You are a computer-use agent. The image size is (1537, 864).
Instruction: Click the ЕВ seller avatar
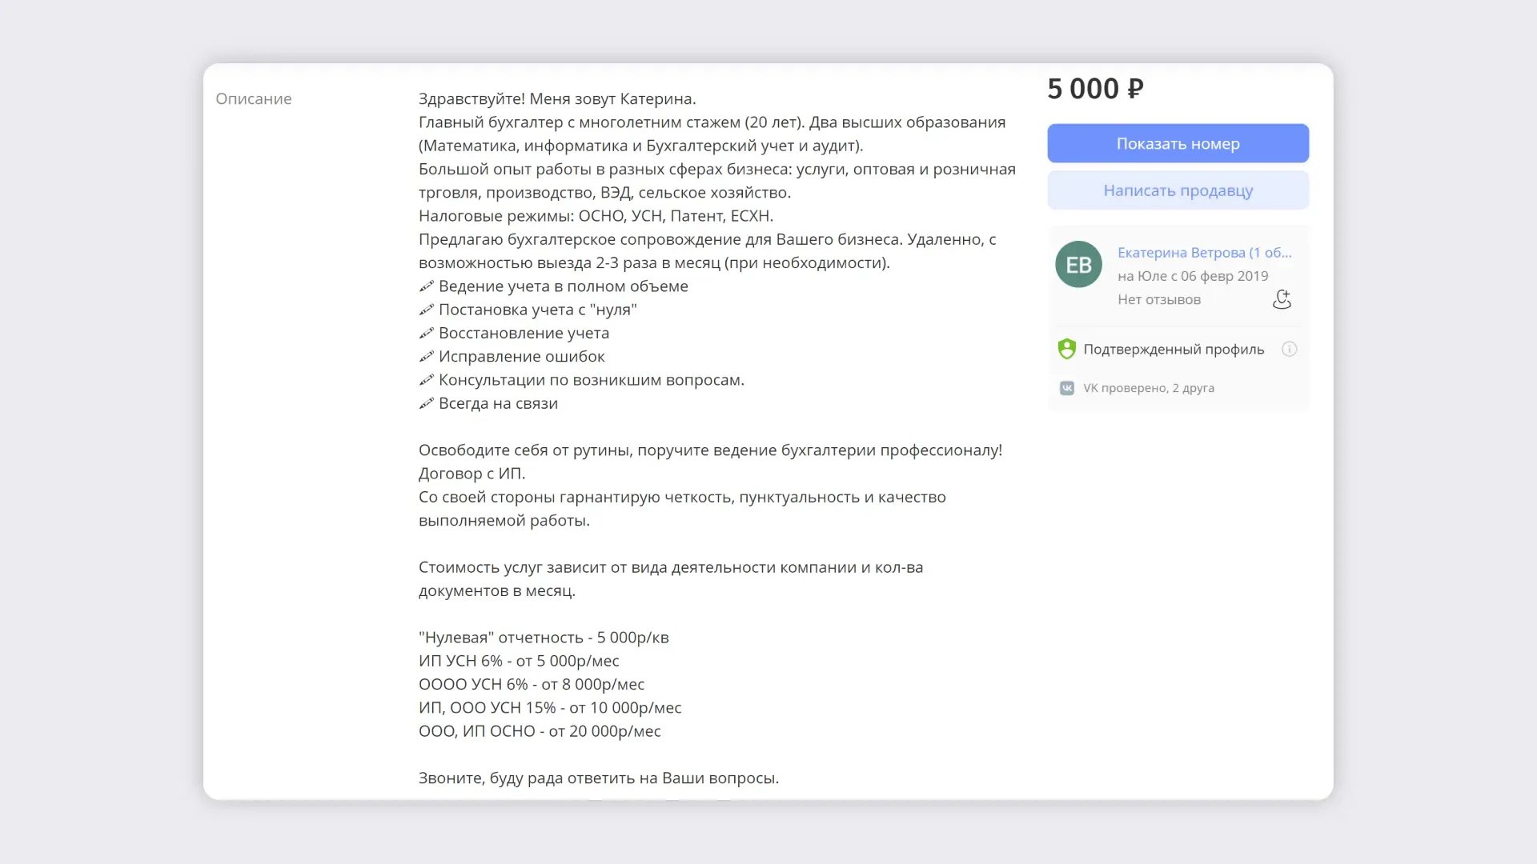[x=1078, y=264]
